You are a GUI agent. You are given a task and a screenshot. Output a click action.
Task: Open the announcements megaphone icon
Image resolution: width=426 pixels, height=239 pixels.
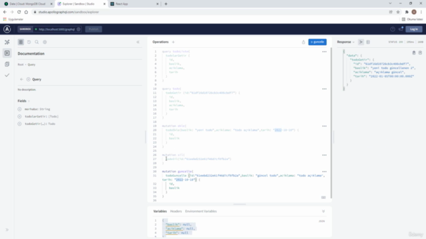401,29
